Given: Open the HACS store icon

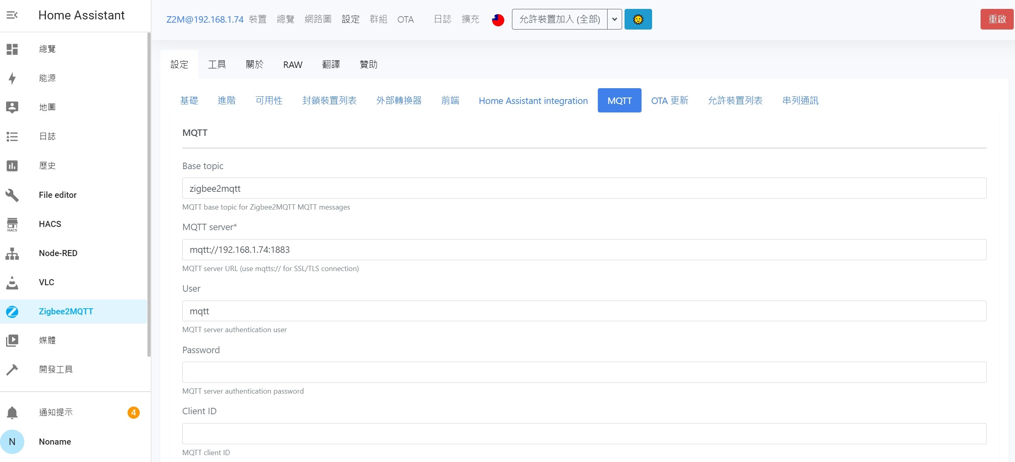Looking at the screenshot, I should (12, 224).
